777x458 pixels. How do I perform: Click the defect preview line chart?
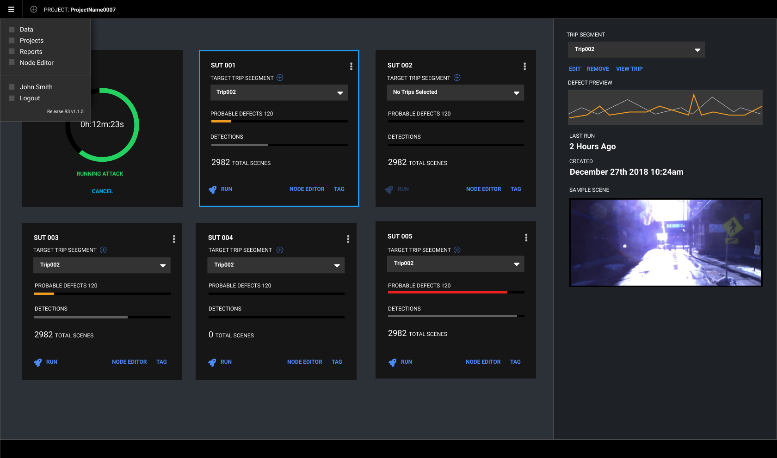[x=665, y=107]
